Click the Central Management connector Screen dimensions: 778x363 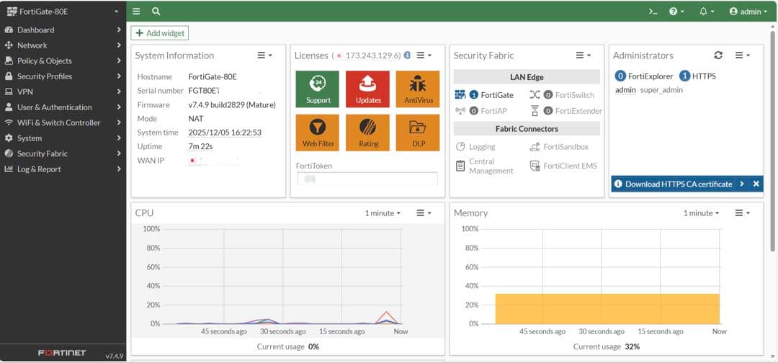[484, 166]
